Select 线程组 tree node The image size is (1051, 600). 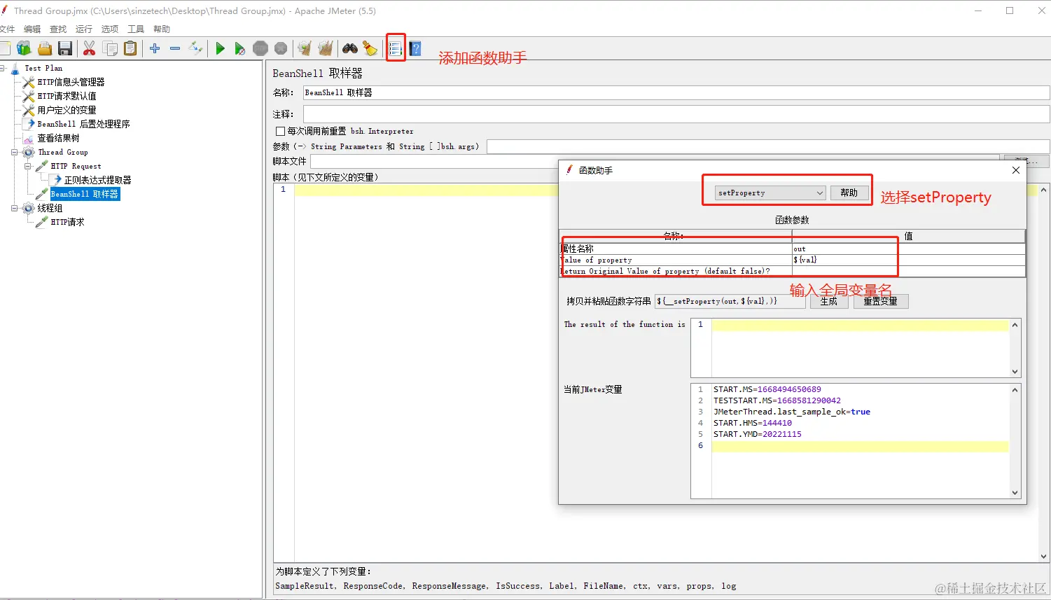click(x=50, y=208)
